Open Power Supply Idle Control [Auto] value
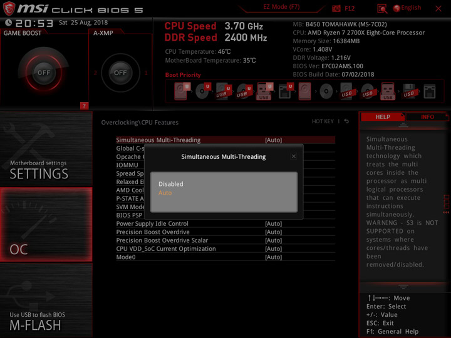The image size is (451, 338). (x=274, y=223)
